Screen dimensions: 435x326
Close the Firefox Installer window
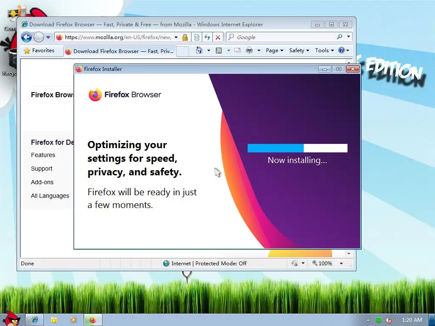[353, 69]
